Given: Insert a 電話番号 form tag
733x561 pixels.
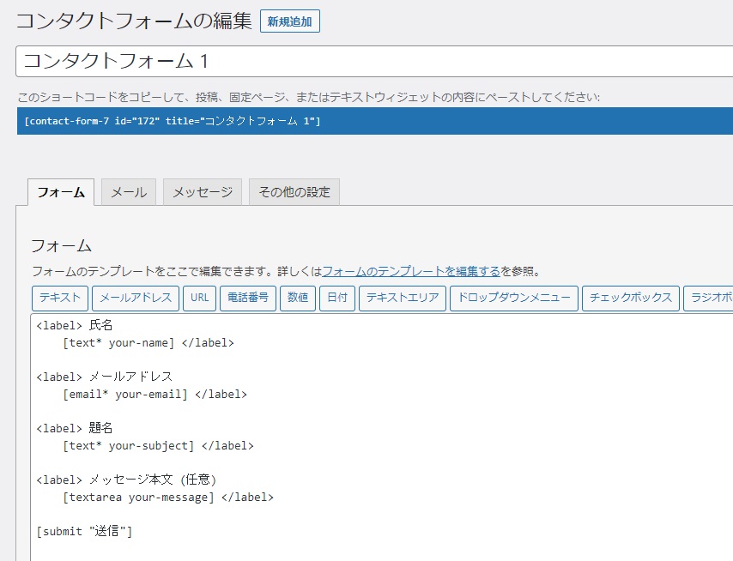Looking at the screenshot, I should point(248,298).
